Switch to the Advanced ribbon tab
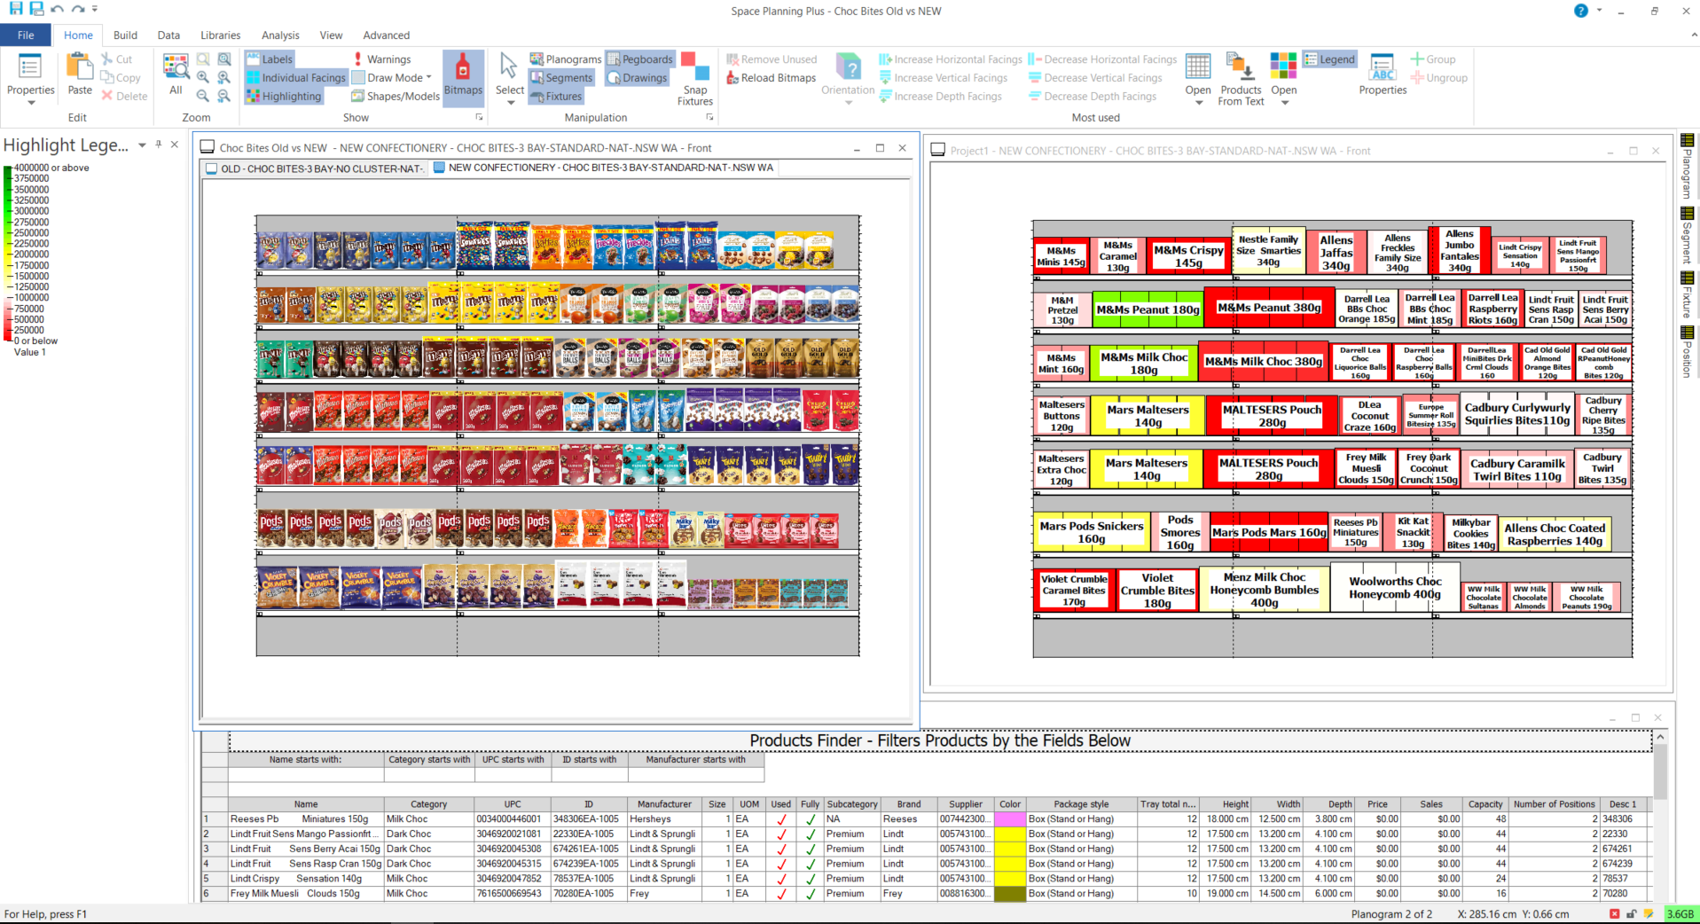Viewport: 1700px width, 924px height. click(386, 35)
